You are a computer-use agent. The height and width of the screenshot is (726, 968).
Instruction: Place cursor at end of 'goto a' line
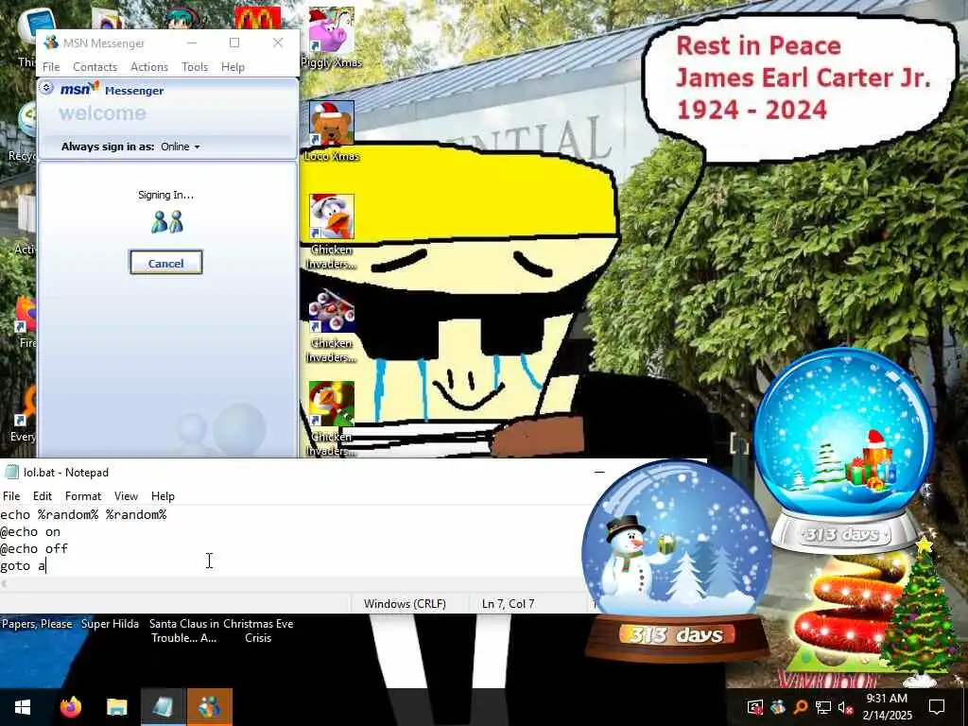[47, 566]
